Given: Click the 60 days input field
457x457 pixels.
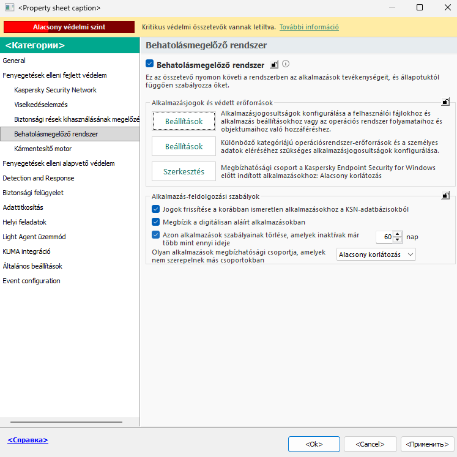Looking at the screenshot, I should (384, 237).
